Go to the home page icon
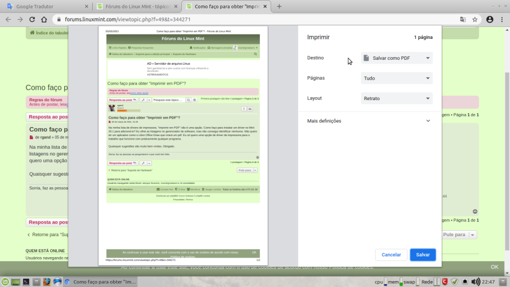Image resolution: width=510 pixels, height=287 pixels. pos(44,19)
